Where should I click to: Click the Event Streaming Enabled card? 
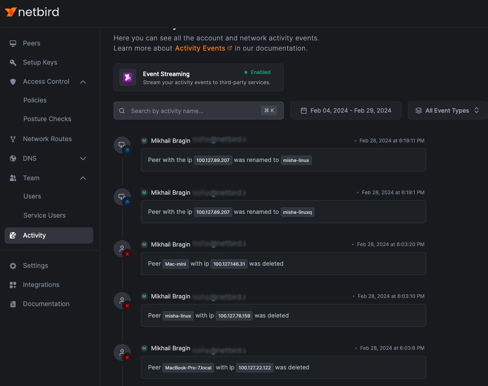(198, 77)
